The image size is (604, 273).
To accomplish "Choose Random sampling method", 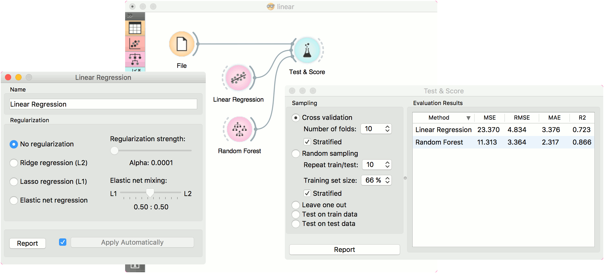I will 296,154.
